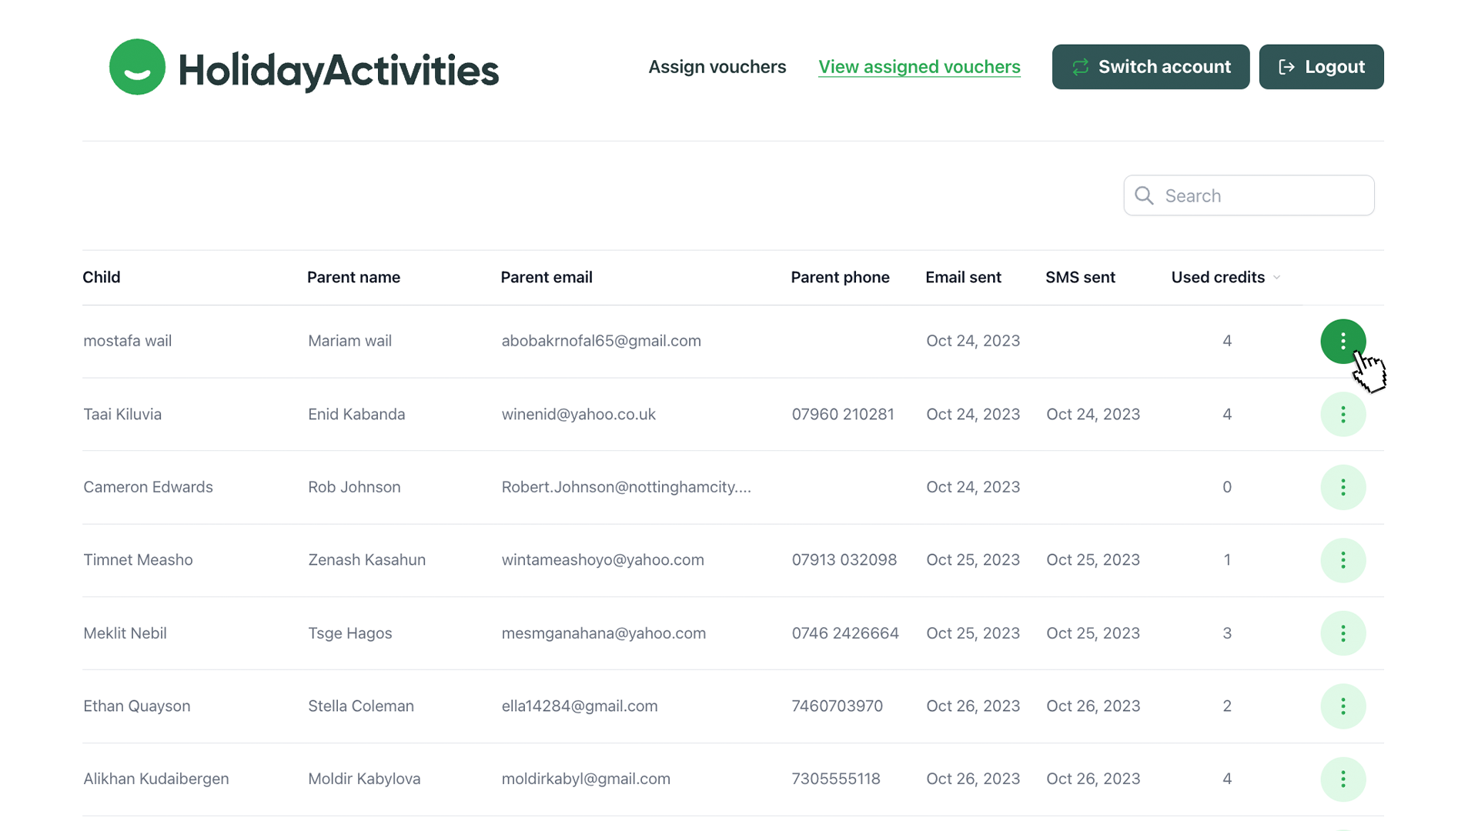Open the three-dot menu for Cameron Edwards
The height and width of the screenshot is (831, 1478).
1343,487
